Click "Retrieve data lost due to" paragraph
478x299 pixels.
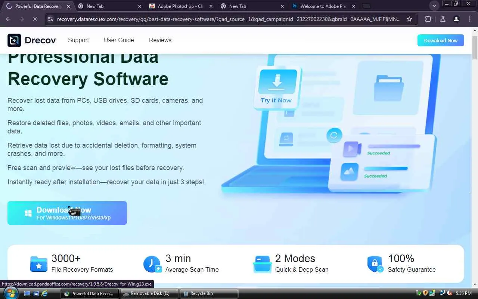point(102,149)
